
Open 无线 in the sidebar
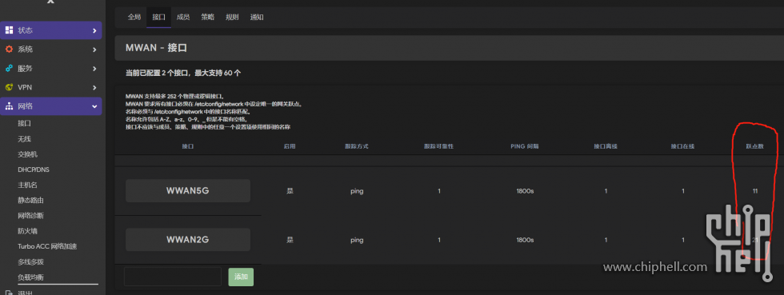pyautogui.click(x=25, y=138)
